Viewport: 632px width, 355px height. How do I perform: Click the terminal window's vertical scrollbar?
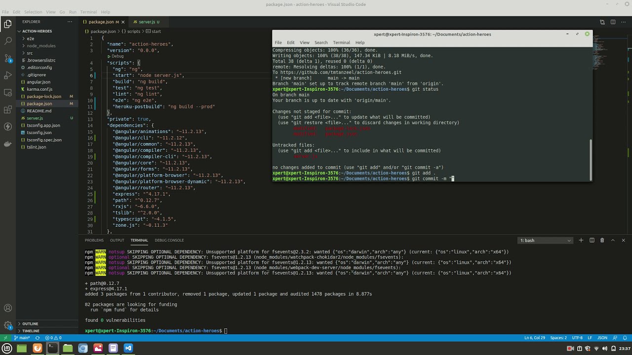coord(591,159)
